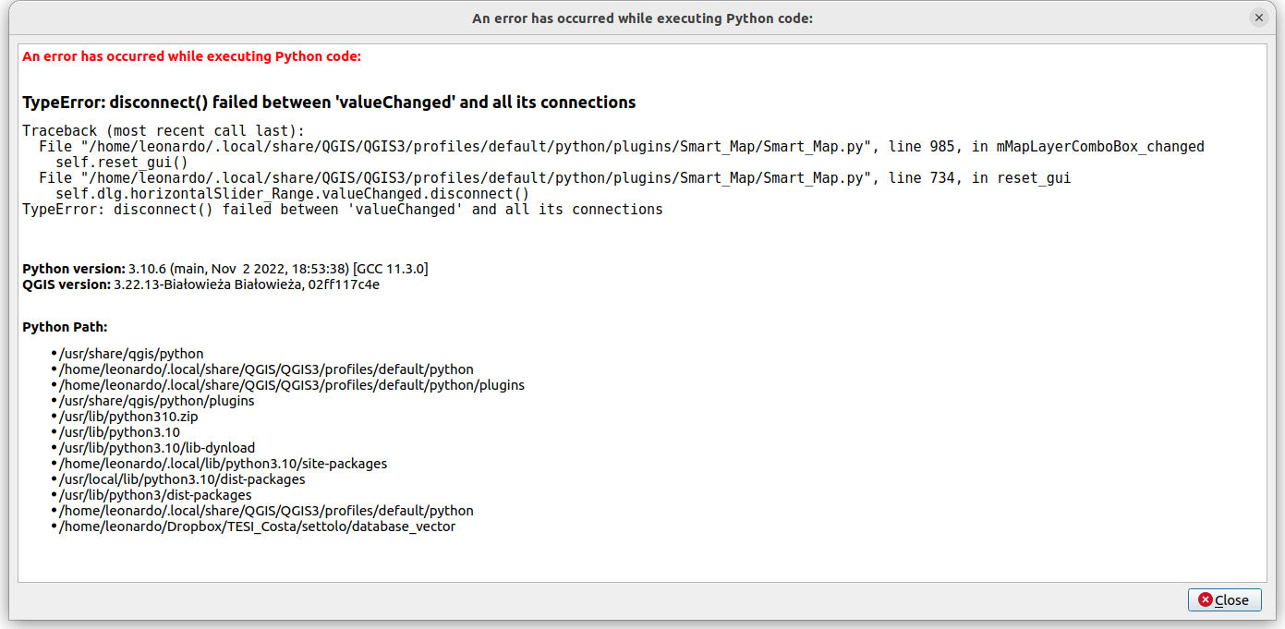The height and width of the screenshot is (629, 1285).
Task: Click the dialog title bar close X
Action: (1258, 18)
